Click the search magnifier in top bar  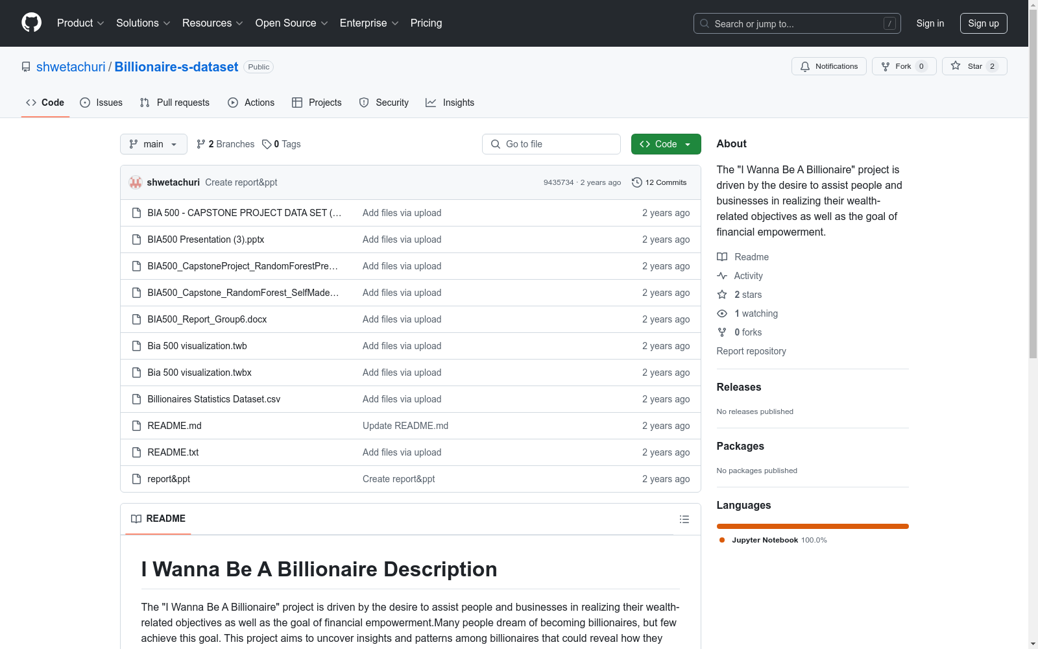705,23
